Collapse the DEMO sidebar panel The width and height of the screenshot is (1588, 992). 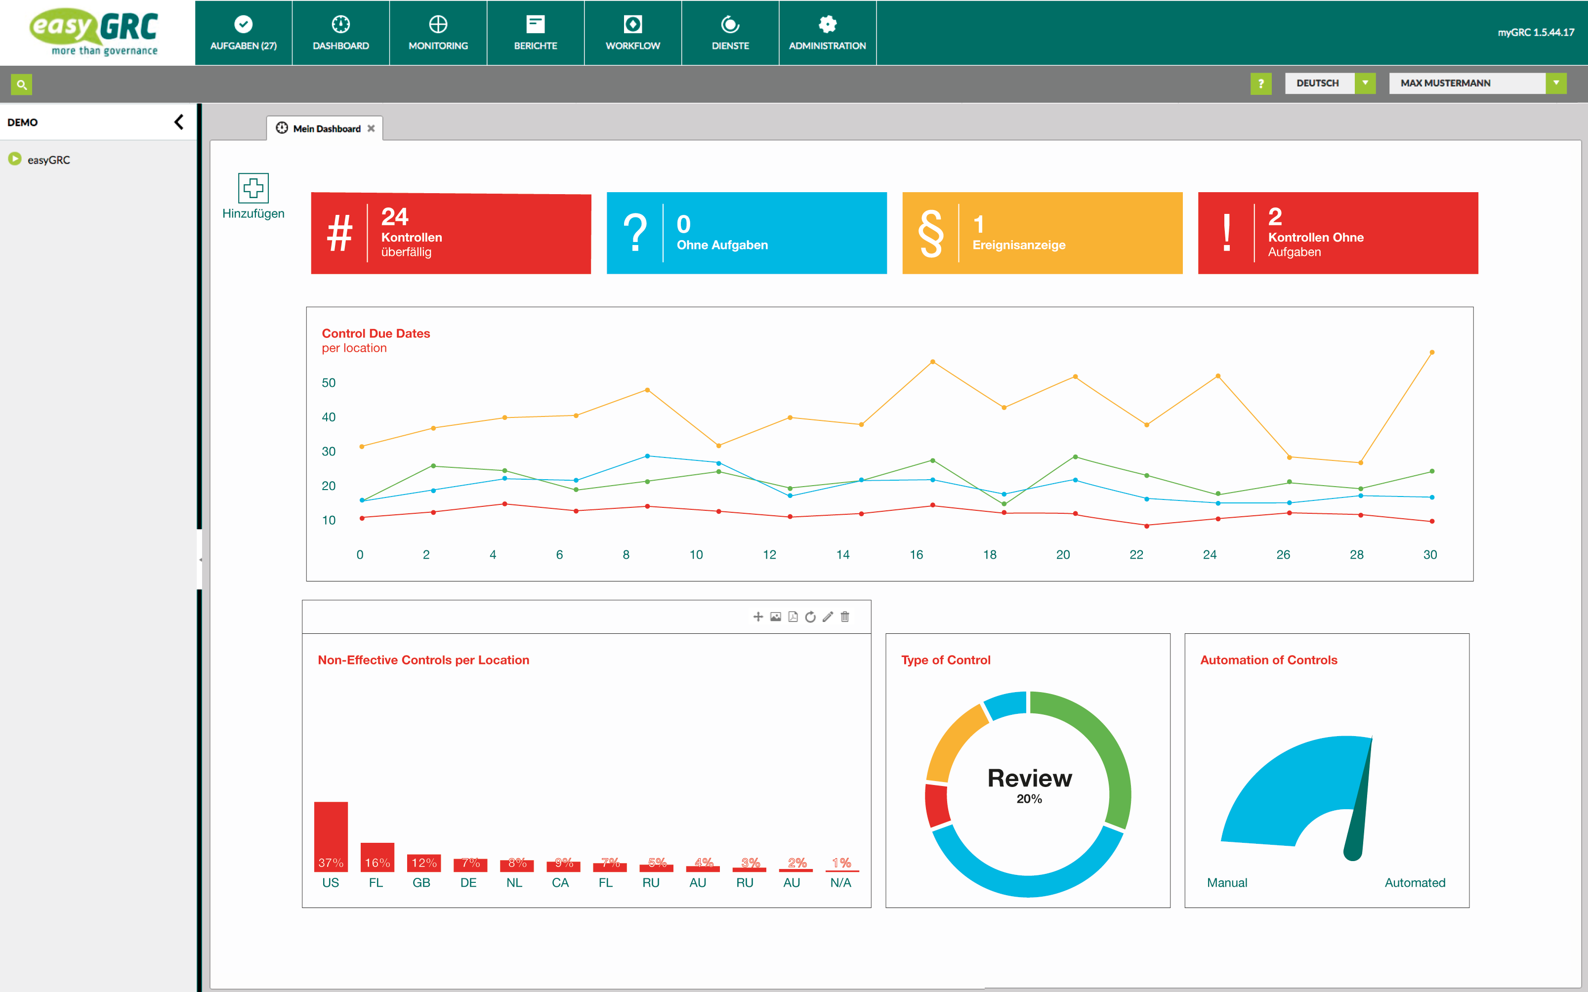point(178,122)
